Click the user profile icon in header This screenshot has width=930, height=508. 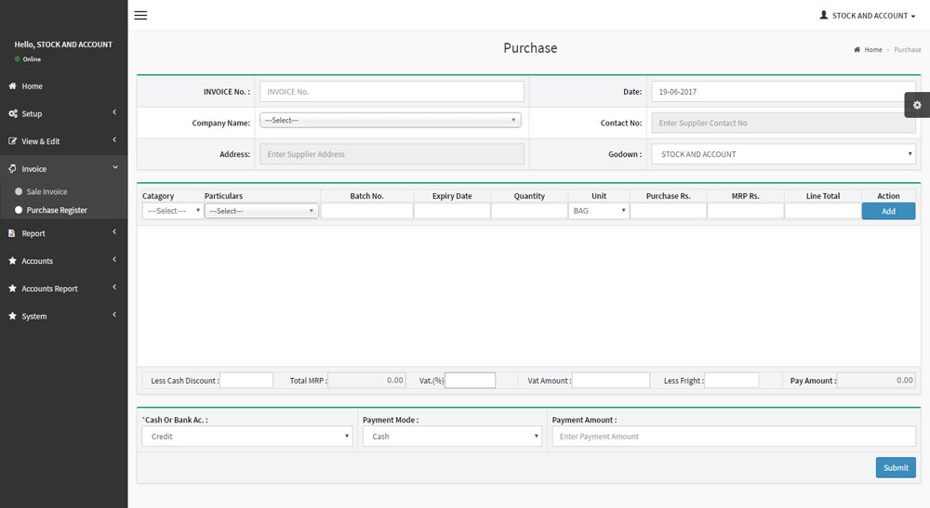pyautogui.click(x=824, y=16)
